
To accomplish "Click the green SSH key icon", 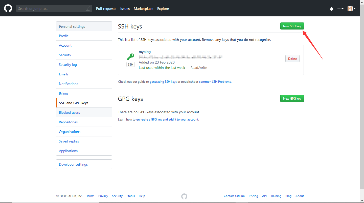I will [x=130, y=56].
